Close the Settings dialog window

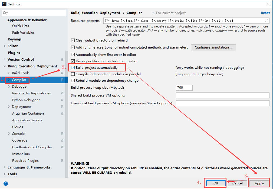coord(268,4)
